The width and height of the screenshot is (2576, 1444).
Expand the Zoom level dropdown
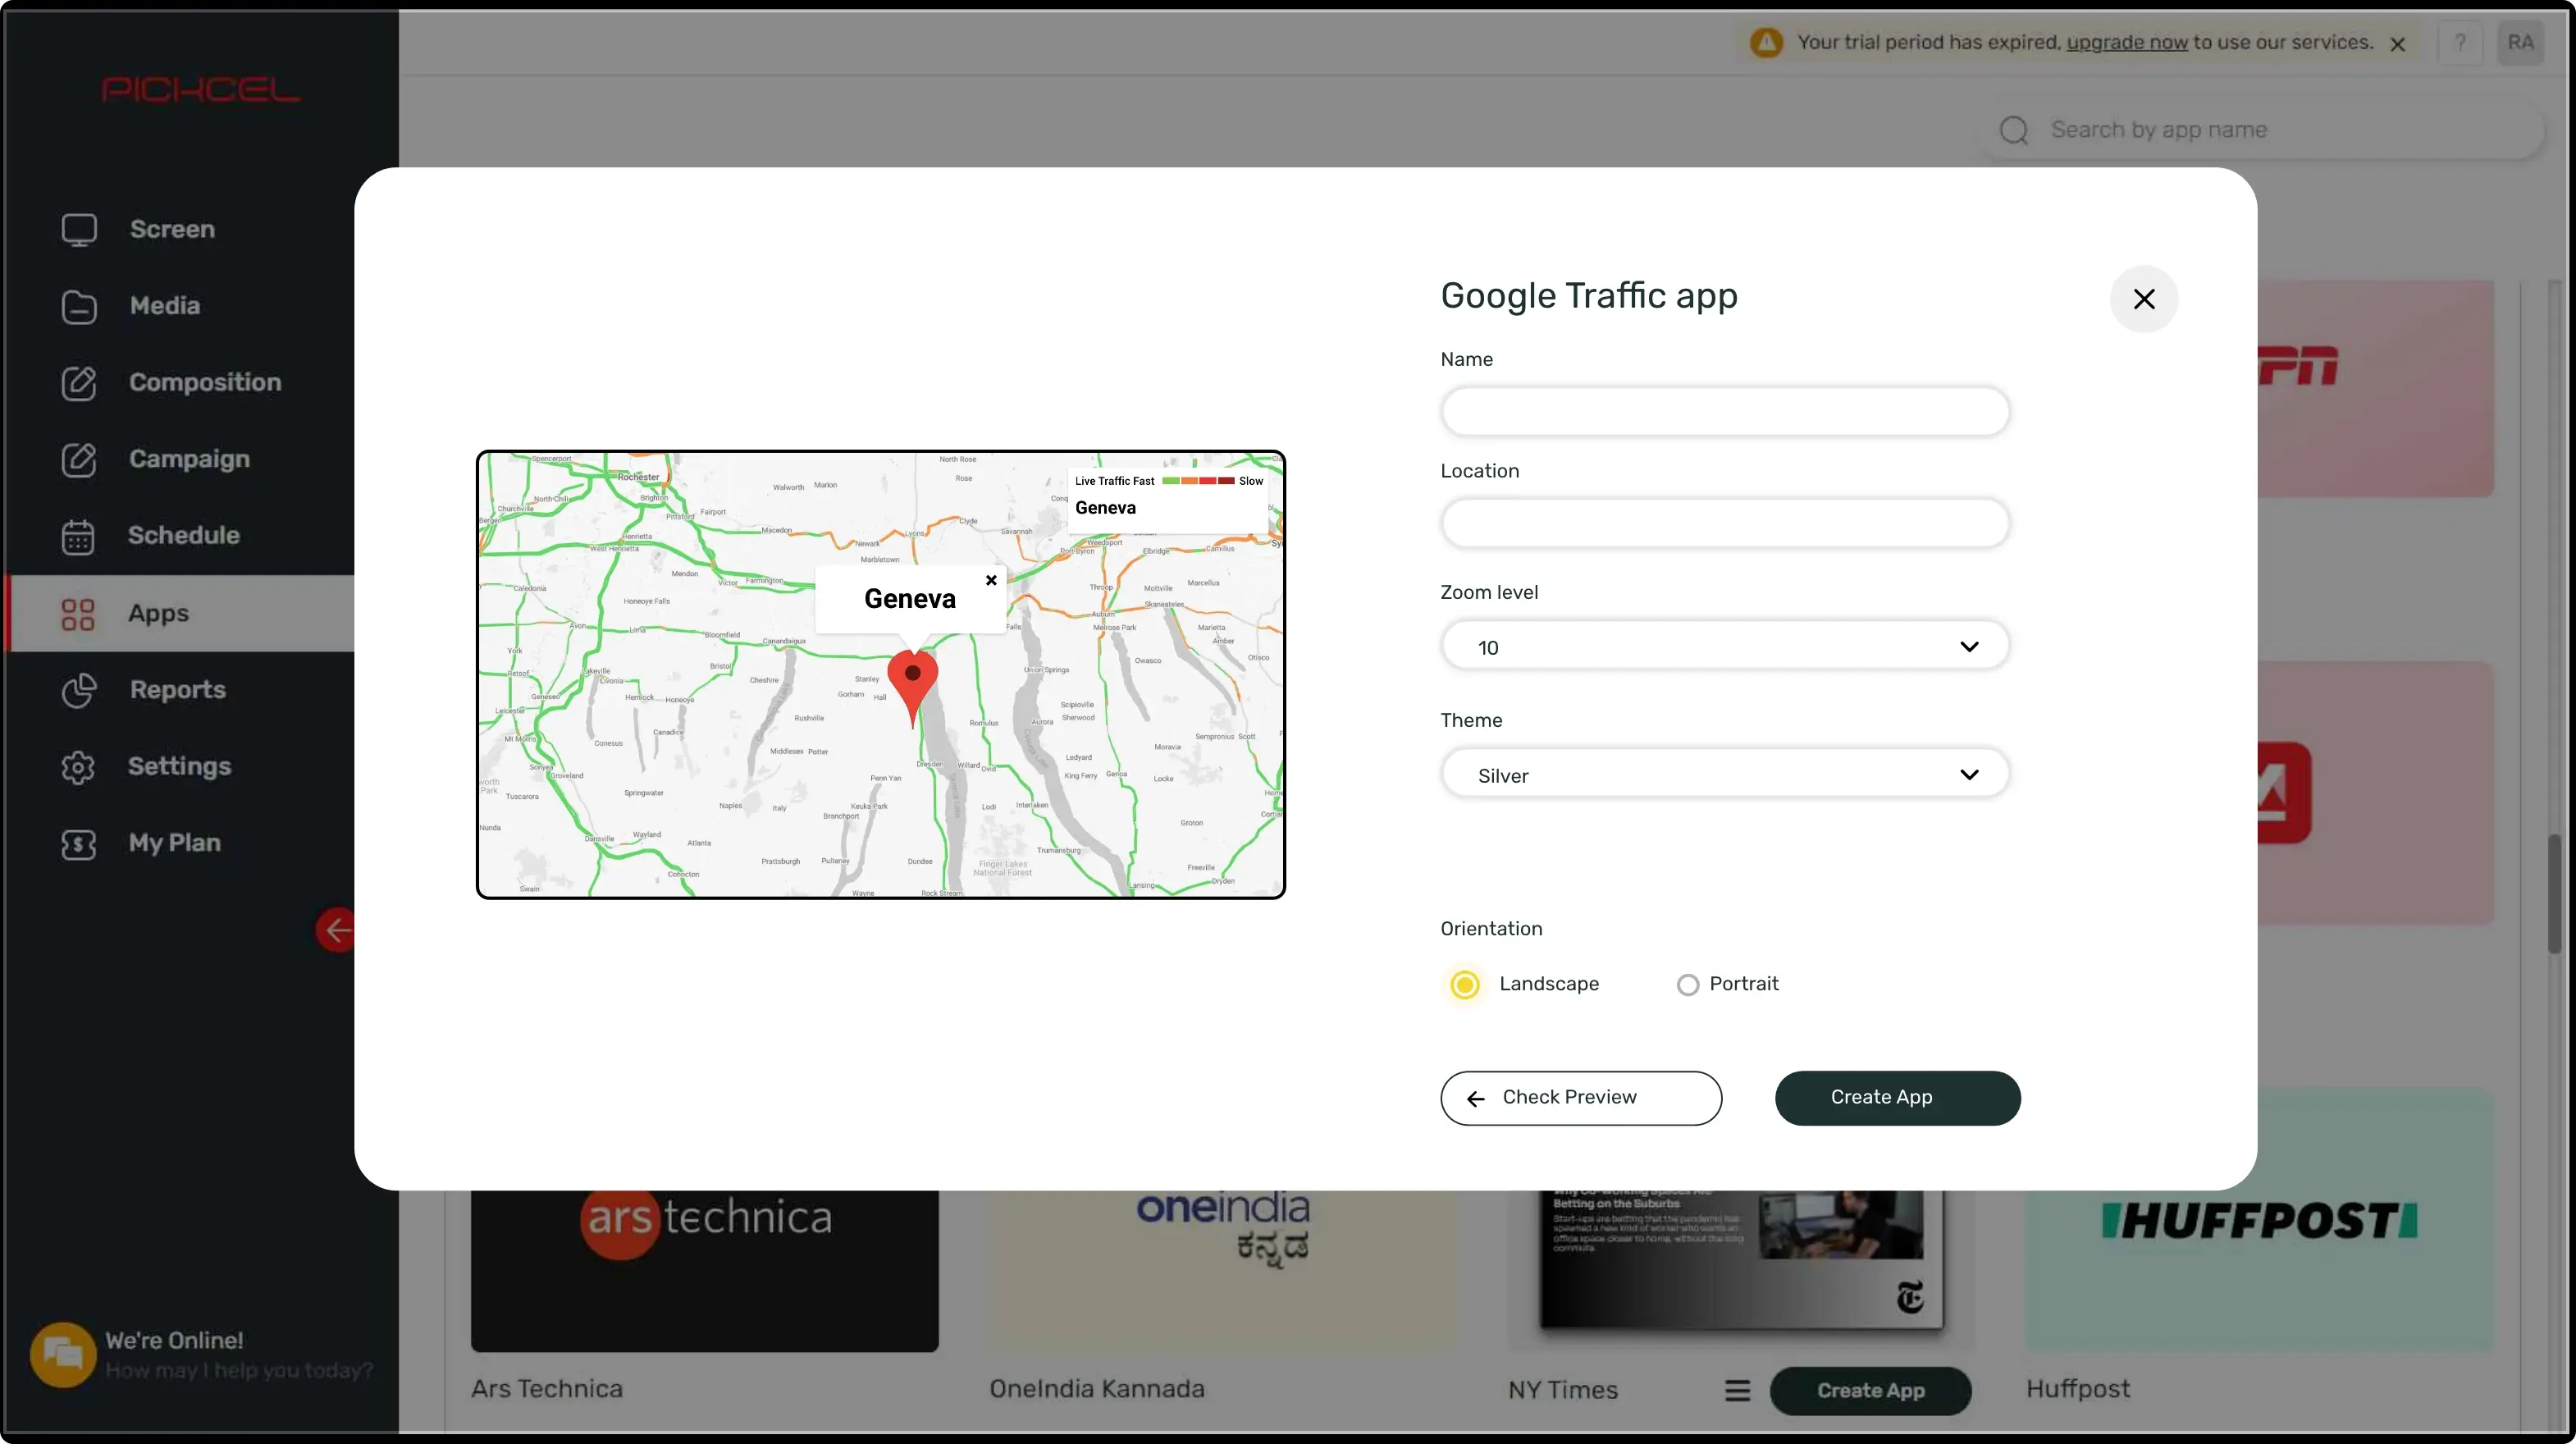1969,646
